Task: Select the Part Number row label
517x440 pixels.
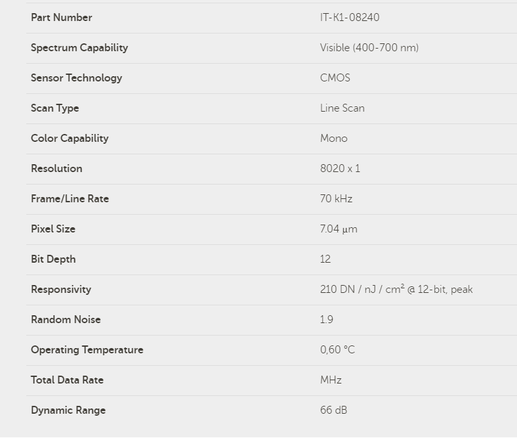Action: (62, 18)
